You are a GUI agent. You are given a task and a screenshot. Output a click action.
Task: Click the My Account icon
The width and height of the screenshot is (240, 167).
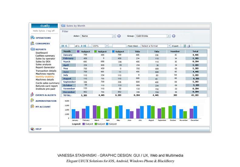pyautogui.click(x=32, y=106)
